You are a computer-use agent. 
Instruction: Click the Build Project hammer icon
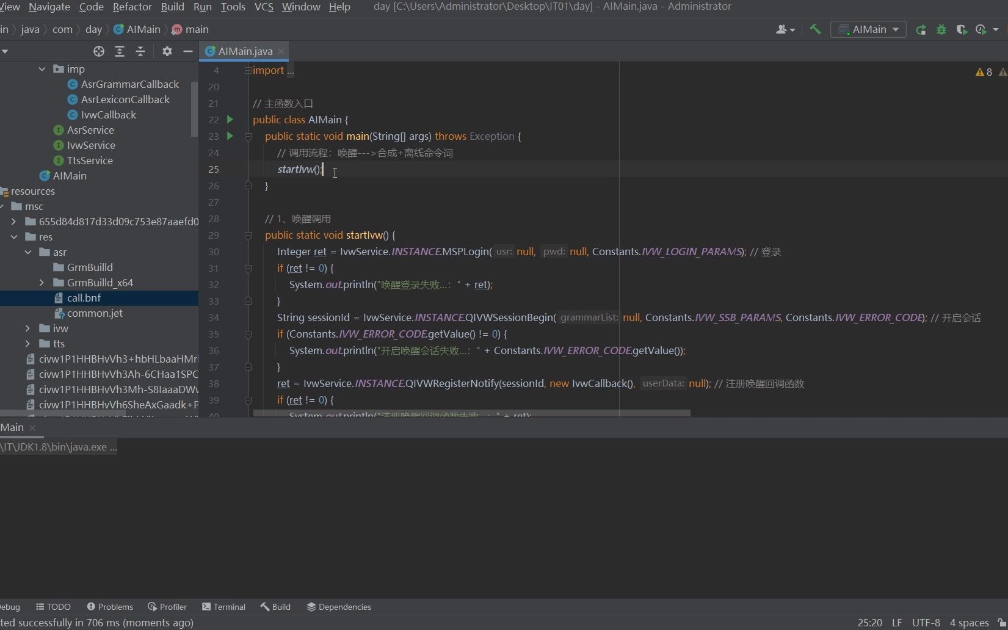pyautogui.click(x=815, y=29)
